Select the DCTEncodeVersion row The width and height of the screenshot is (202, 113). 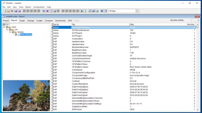124,30
